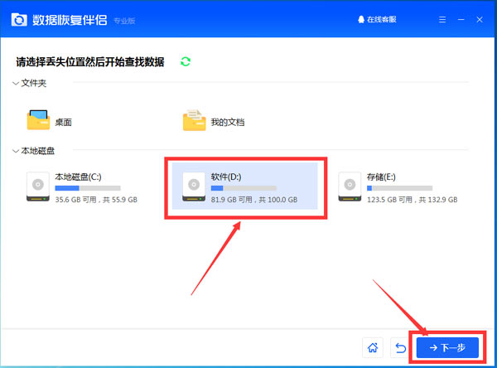Click the 专业版 edition label
Viewport: 497px width, 368px height.
(x=124, y=21)
